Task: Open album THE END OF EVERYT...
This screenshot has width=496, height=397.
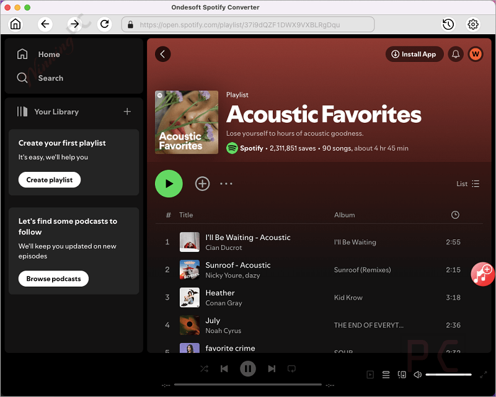Action: click(x=369, y=325)
